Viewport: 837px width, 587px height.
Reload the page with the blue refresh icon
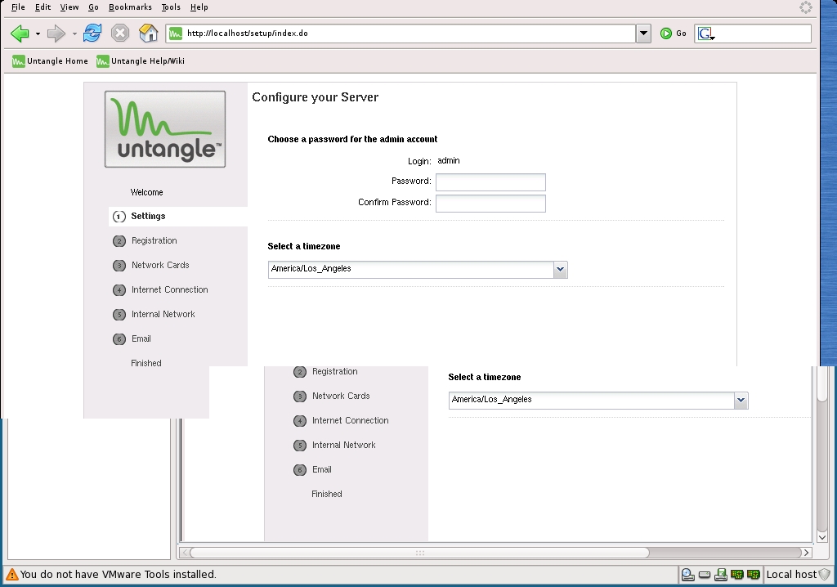92,33
